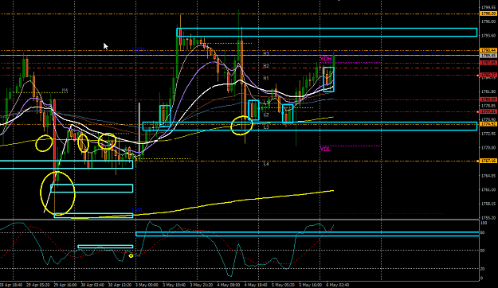Click the 29 Apr 05:20 time label
This screenshot has height=288, width=498.
[37, 285]
